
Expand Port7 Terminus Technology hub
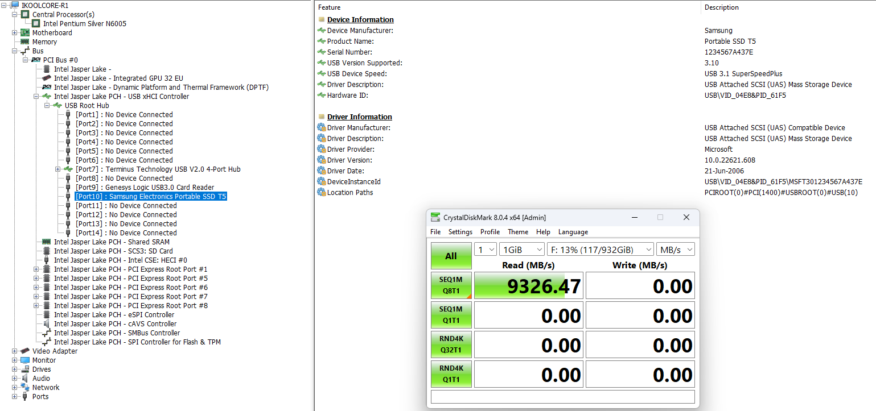pyautogui.click(x=58, y=169)
